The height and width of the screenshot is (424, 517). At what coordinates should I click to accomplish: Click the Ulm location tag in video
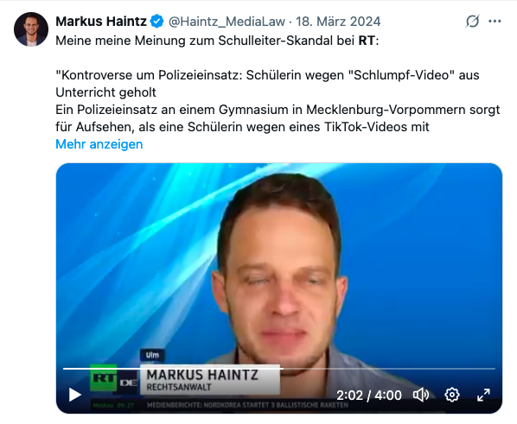[152, 355]
